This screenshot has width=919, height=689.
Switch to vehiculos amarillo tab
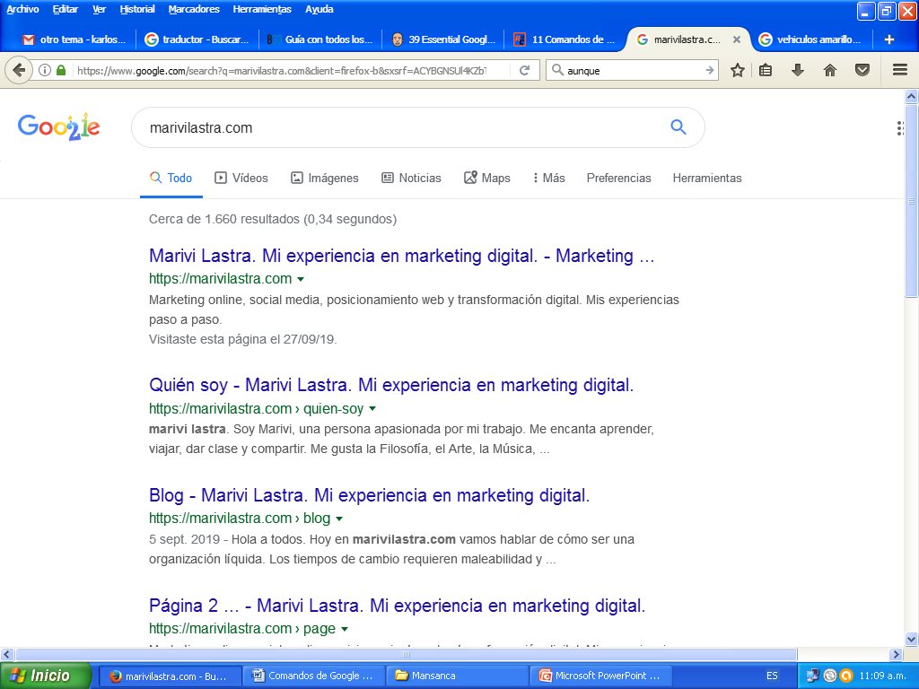[810, 39]
